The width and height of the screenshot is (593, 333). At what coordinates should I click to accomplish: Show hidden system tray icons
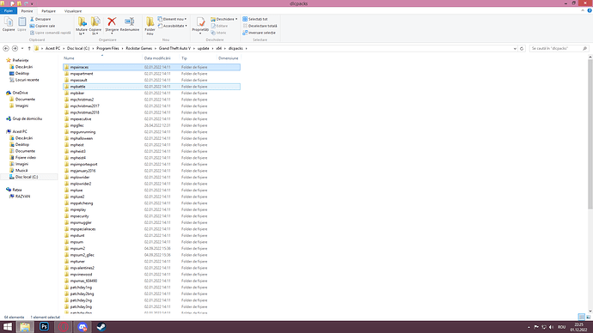(529, 327)
